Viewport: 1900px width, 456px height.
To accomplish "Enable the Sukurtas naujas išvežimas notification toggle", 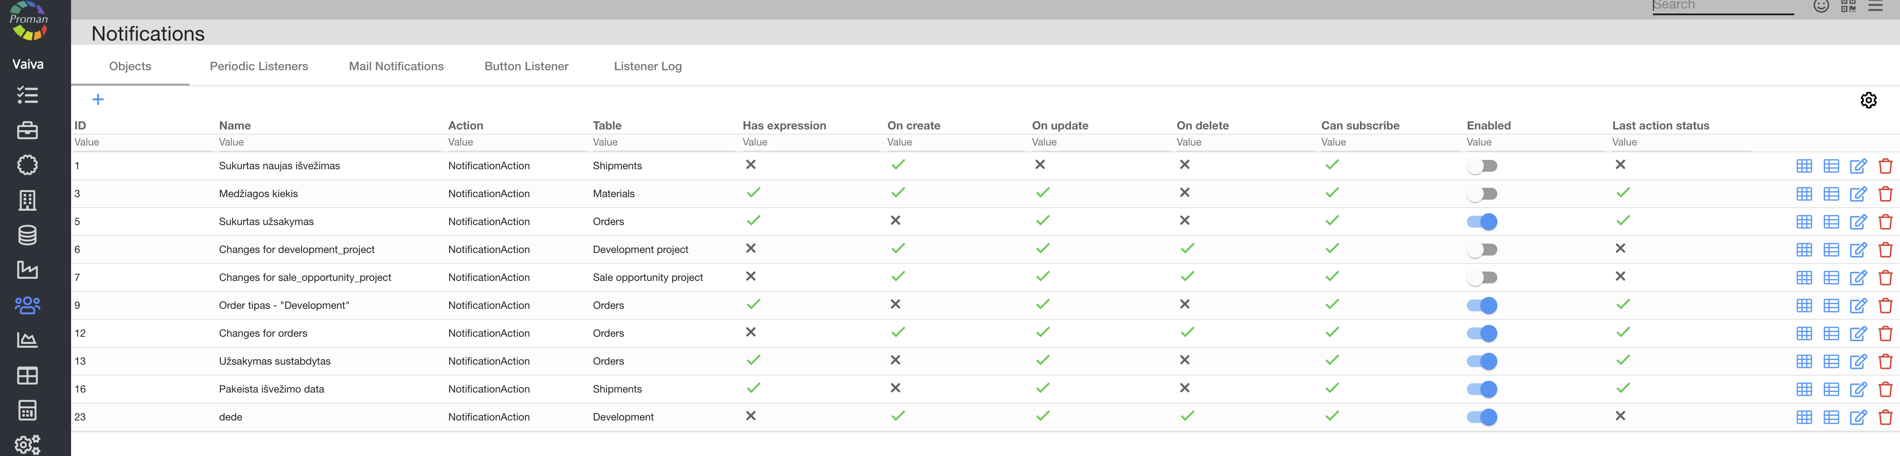I will [1481, 166].
